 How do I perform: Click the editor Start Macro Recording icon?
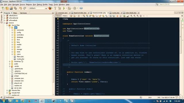[117, 16]
